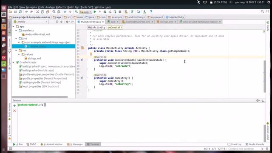Click the Find magnifier icon

54,12
